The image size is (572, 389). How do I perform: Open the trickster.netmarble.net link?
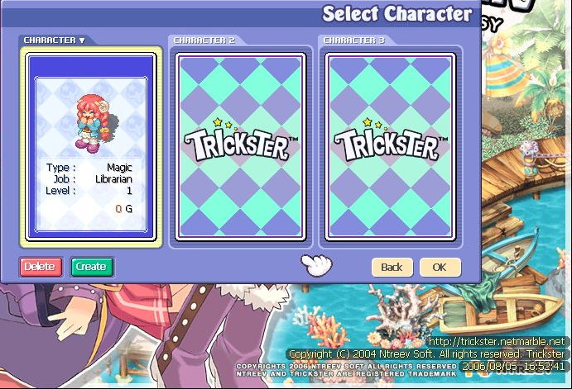point(497,342)
